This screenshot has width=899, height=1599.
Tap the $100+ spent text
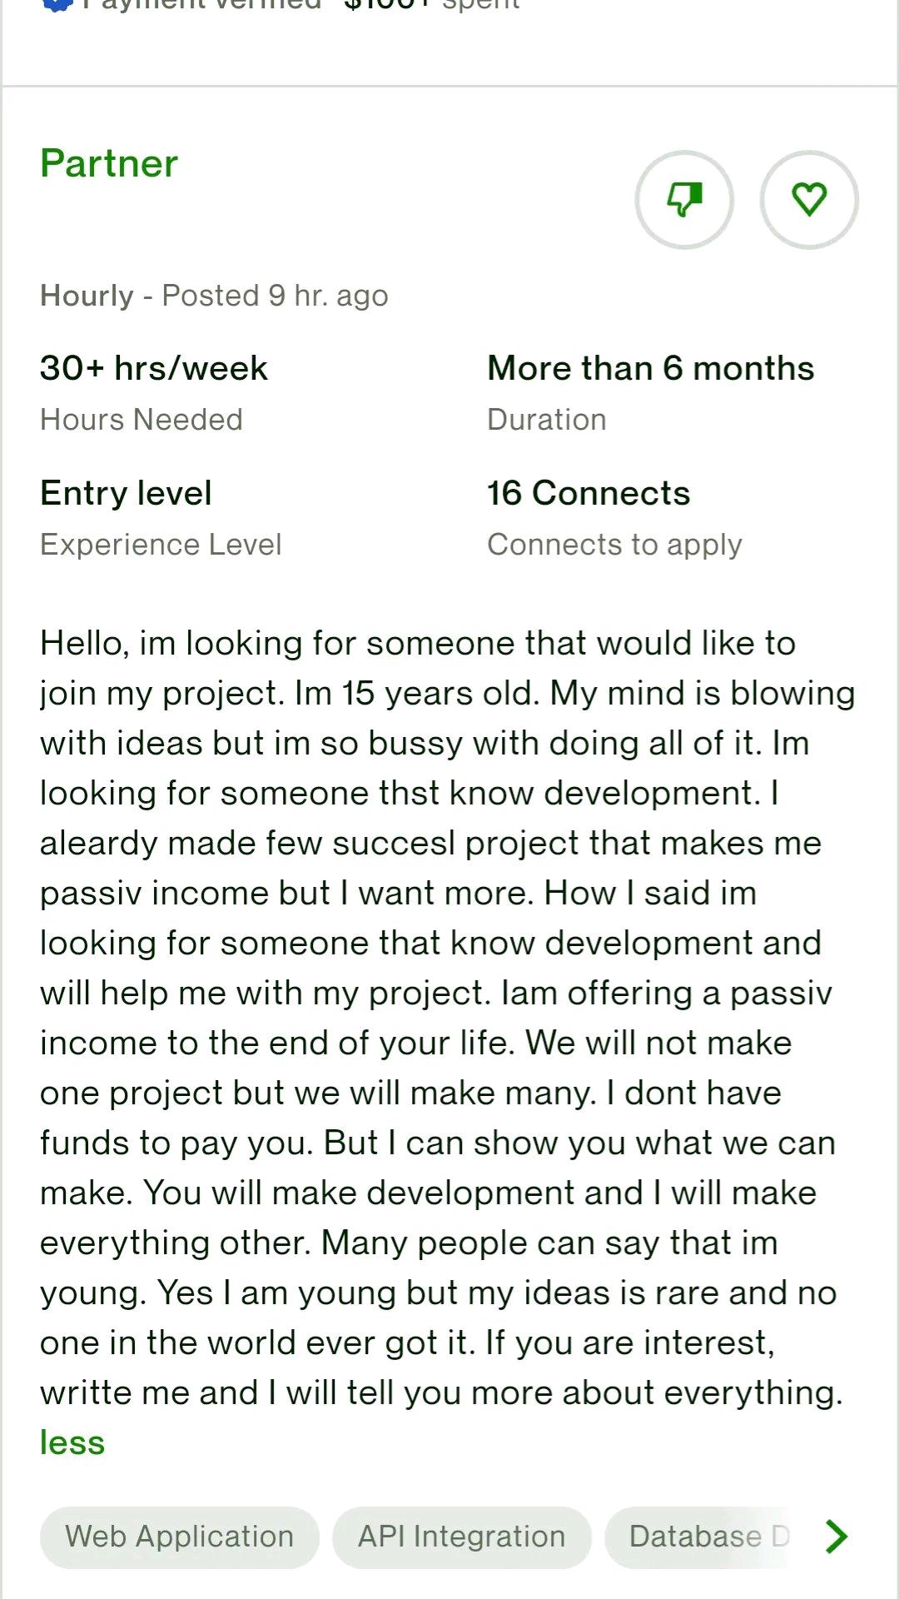tap(433, 5)
